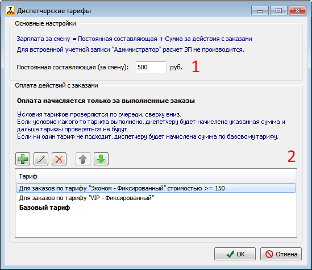Sort list by the Тариф column header

point(156,176)
